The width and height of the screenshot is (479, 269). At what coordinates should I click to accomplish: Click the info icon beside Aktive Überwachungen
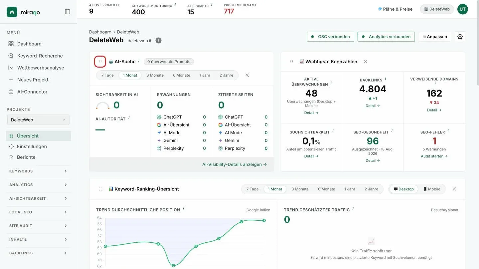click(x=331, y=83)
